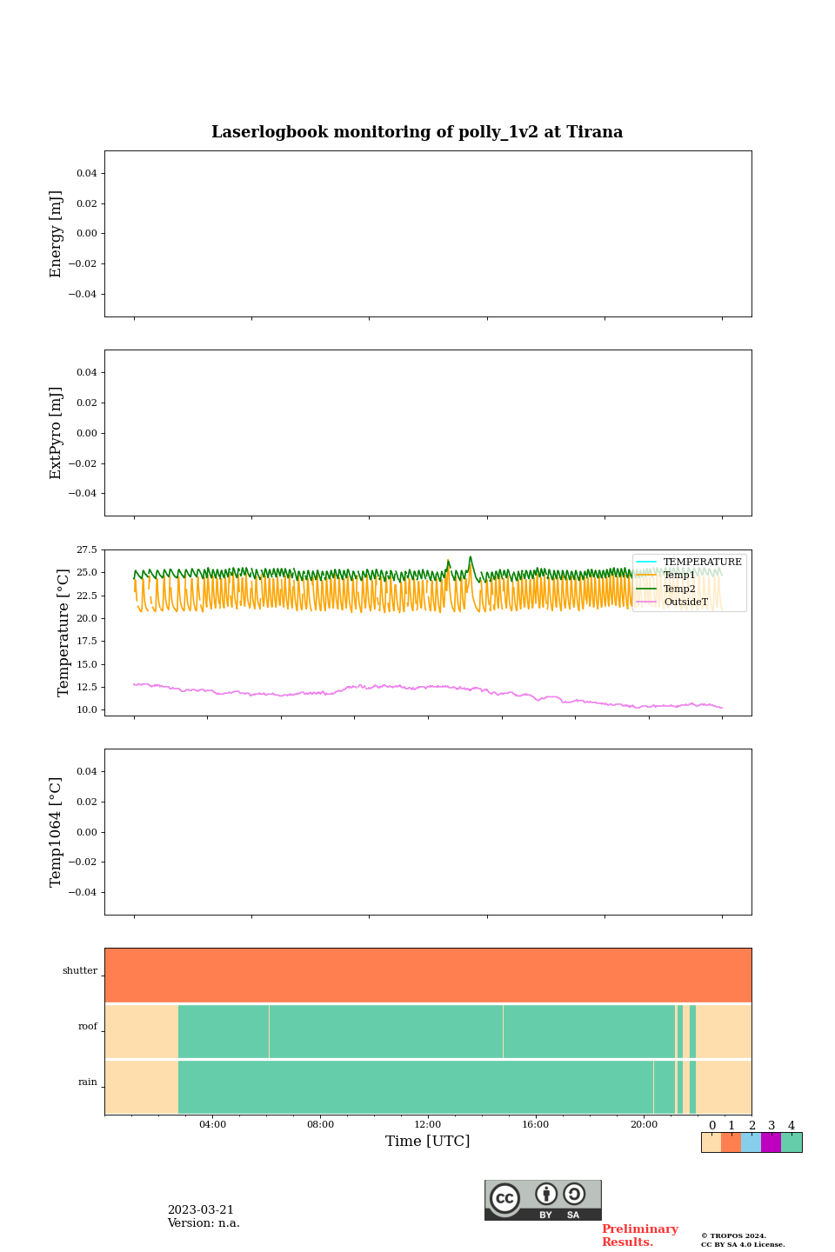Click the BY attribution person icon

coord(546,1194)
